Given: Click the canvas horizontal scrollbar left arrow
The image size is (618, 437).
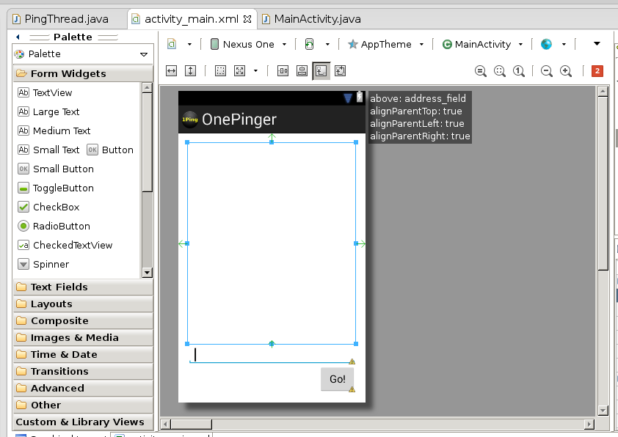Looking at the screenshot, I should pos(166,425).
